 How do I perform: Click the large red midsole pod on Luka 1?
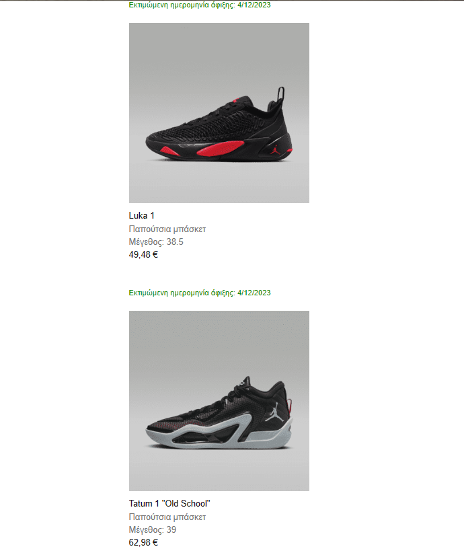click(x=221, y=148)
